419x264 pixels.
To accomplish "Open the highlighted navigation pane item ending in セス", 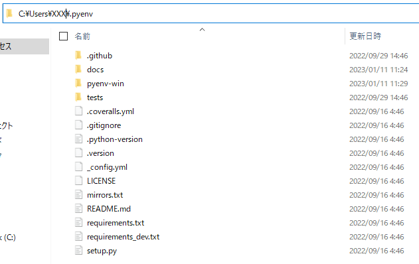I will [25, 46].
